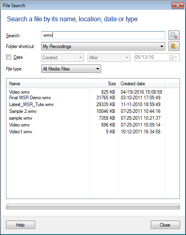The image size is (186, 235).
Task: Open the Created date-type dropdown
Action: 62,58
